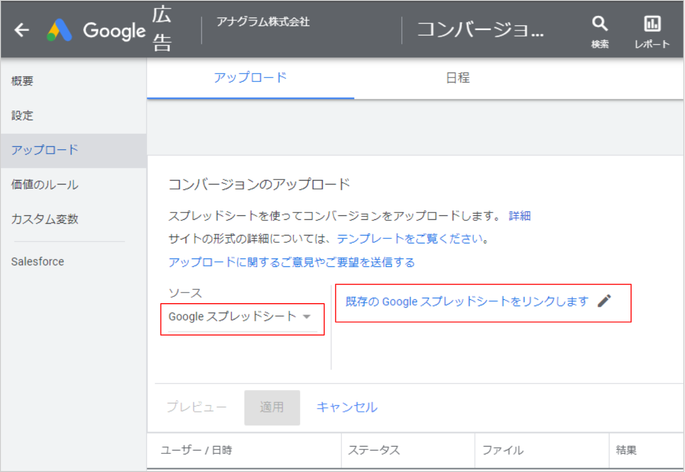
Task: Open カスタム変数 in the sidebar
Action: coord(45,219)
